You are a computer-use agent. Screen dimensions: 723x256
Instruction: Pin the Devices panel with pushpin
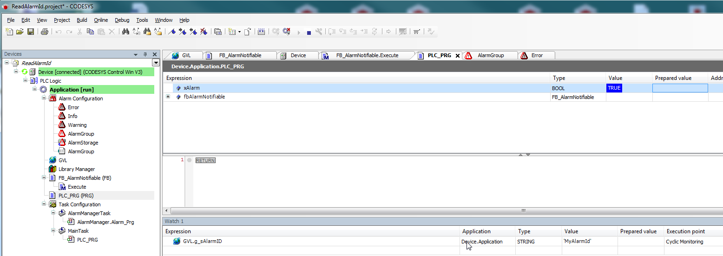[x=145, y=54]
